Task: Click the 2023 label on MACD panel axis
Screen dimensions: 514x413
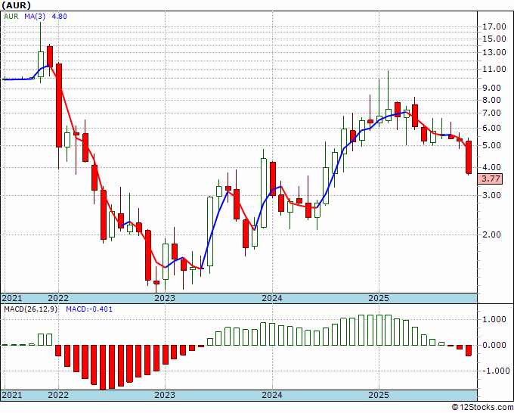Action: pyautogui.click(x=165, y=395)
